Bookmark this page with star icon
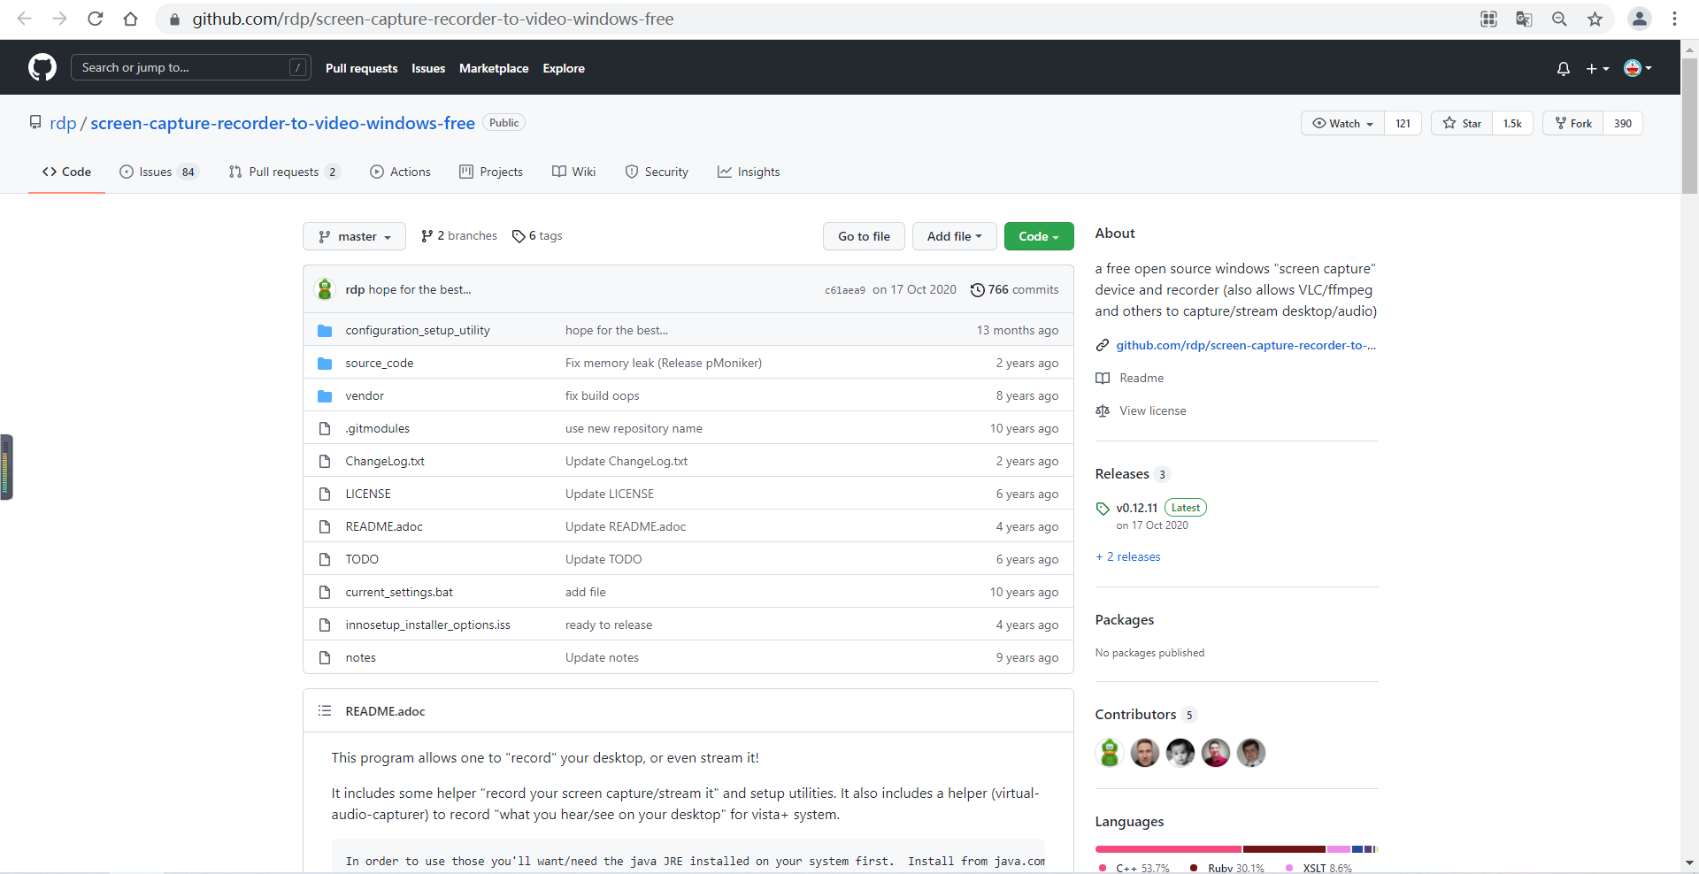The width and height of the screenshot is (1699, 874). tap(1595, 19)
